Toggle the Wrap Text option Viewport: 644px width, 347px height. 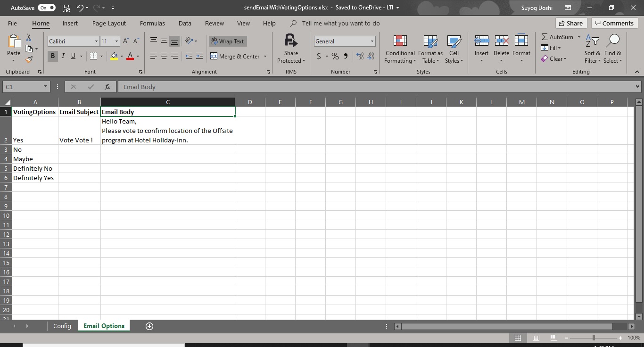pos(228,41)
